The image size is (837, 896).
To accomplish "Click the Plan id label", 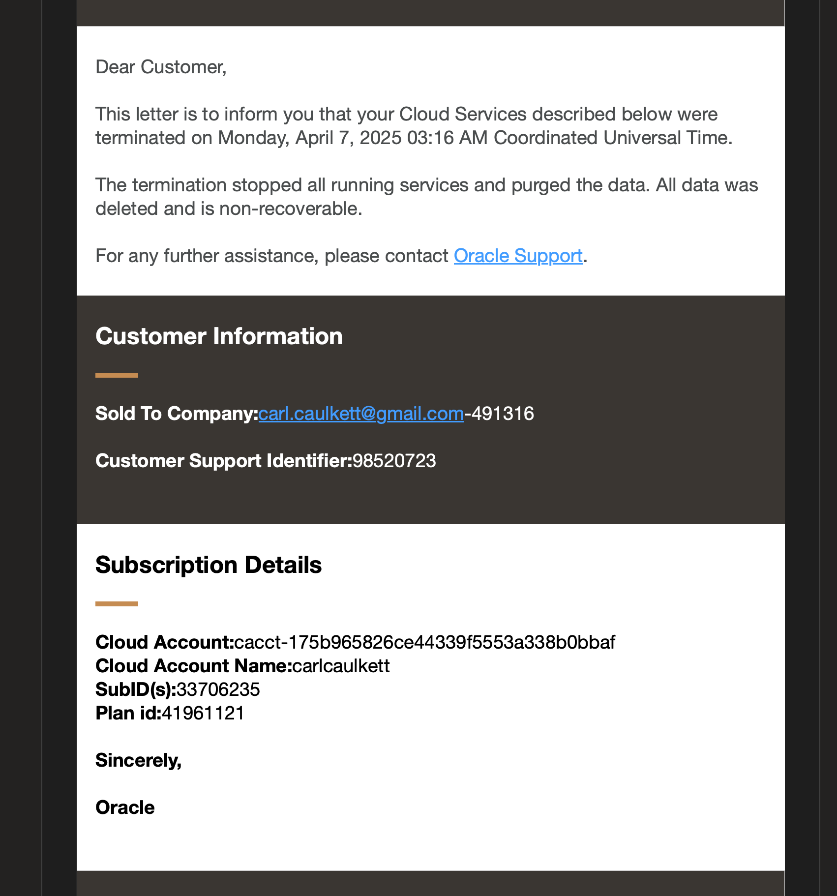I will pyautogui.click(x=128, y=713).
